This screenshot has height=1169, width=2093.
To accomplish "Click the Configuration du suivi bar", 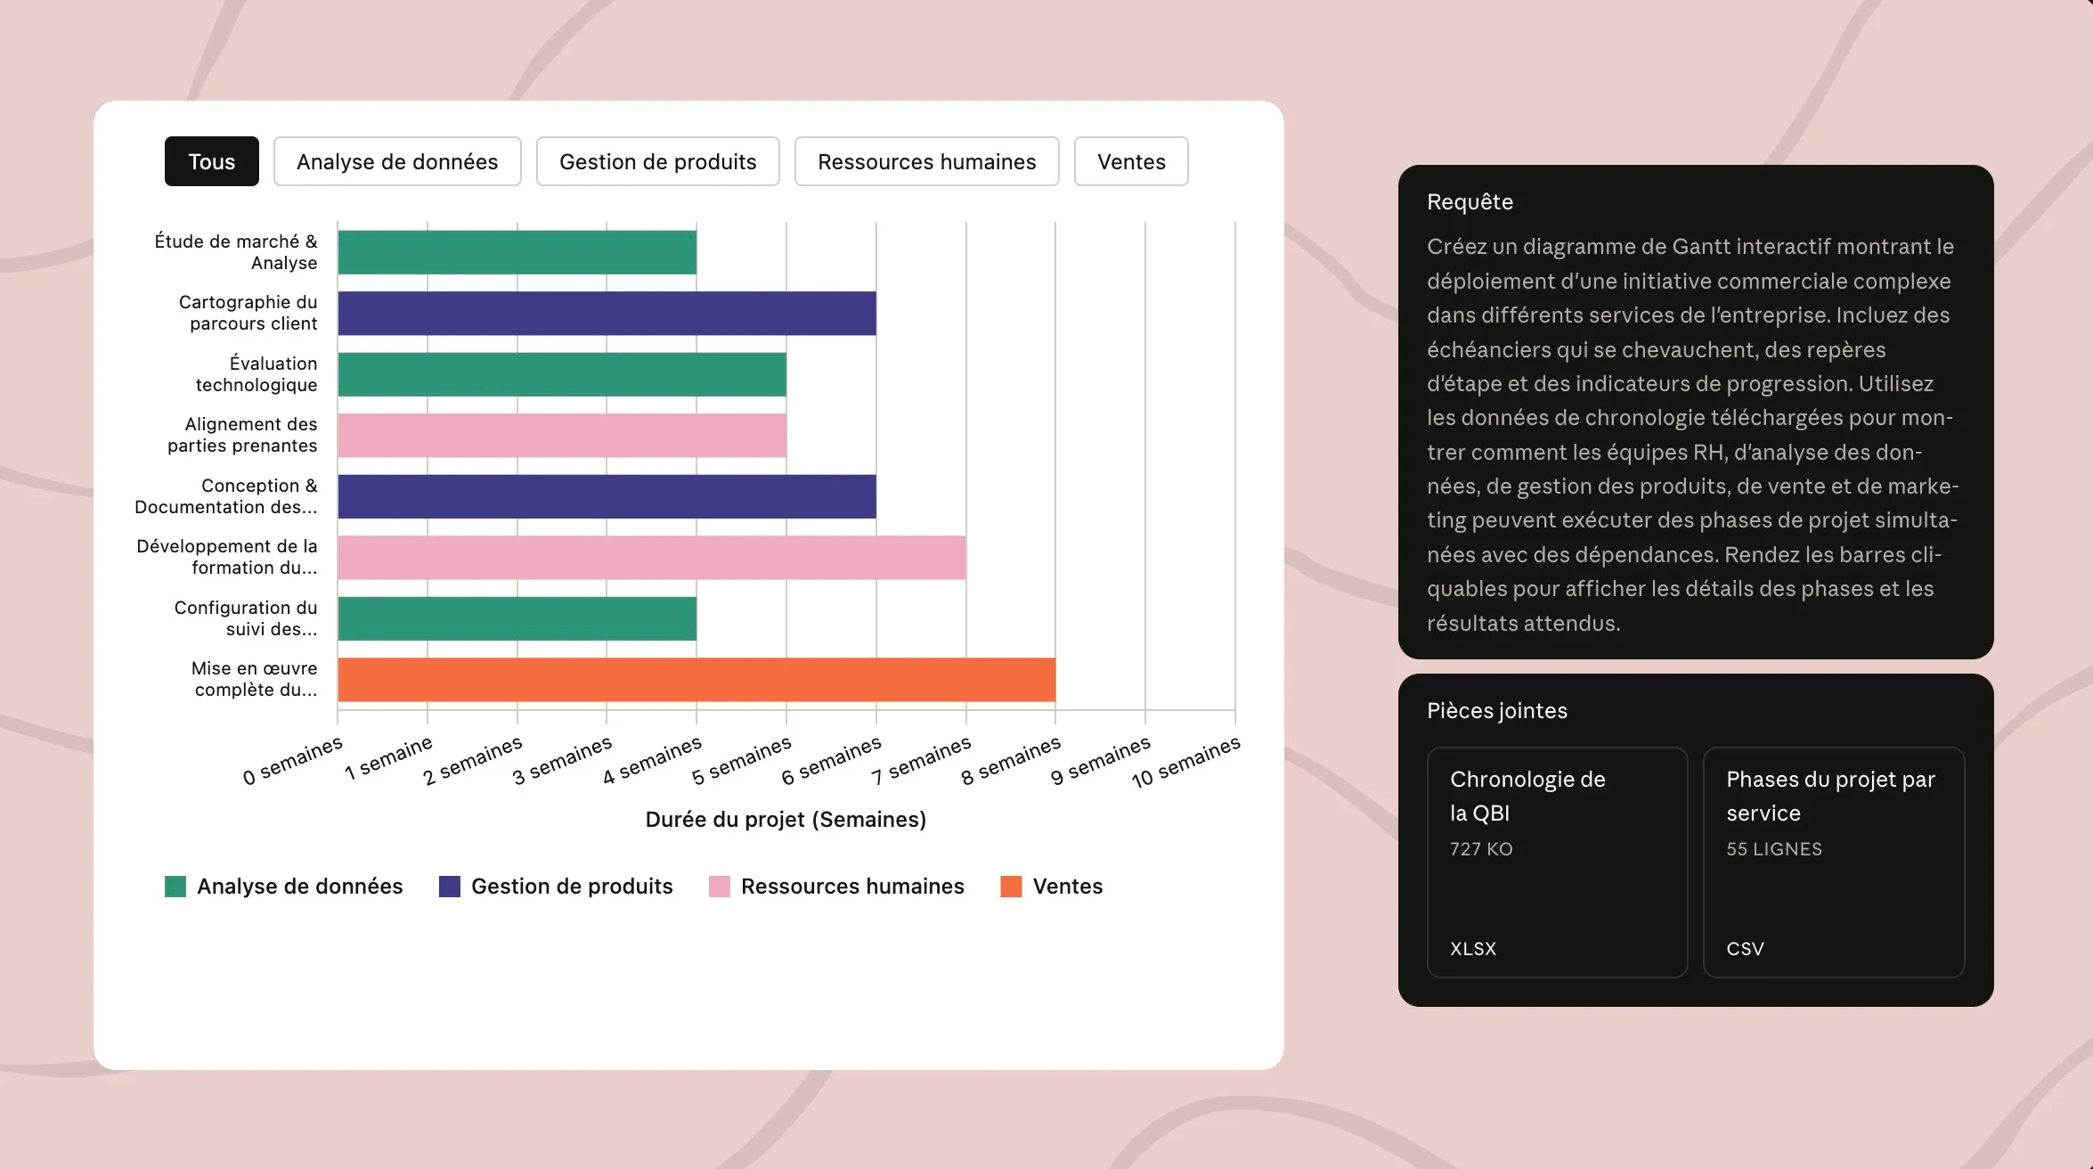I will pos(517,618).
